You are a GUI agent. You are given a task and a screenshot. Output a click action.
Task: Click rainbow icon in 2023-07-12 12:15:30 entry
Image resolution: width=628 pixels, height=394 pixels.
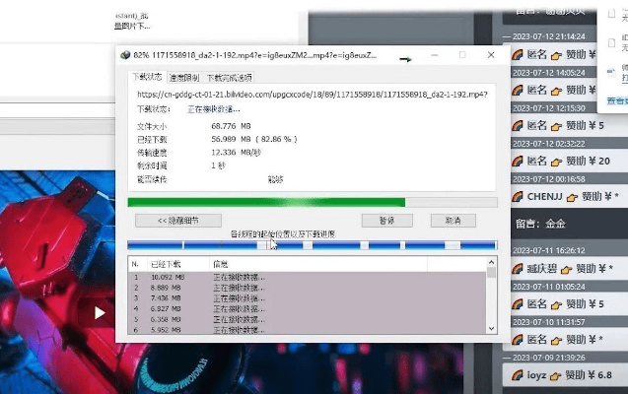coord(518,126)
